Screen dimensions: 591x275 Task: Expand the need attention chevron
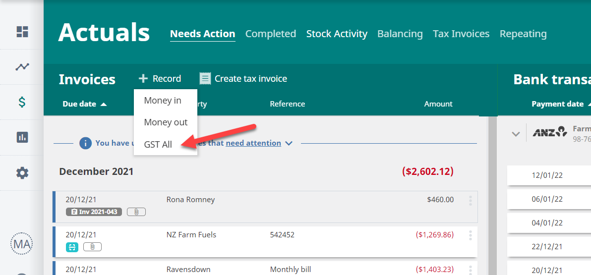289,144
